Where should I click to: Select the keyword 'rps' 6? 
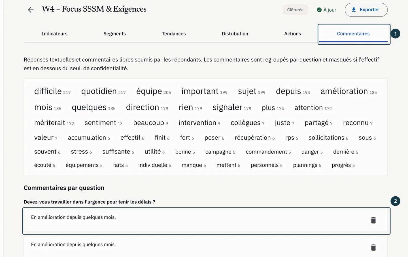(x=292, y=138)
